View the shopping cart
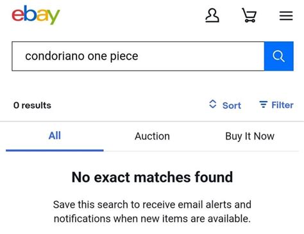Viewport: 304px width, 234px height. point(249,15)
